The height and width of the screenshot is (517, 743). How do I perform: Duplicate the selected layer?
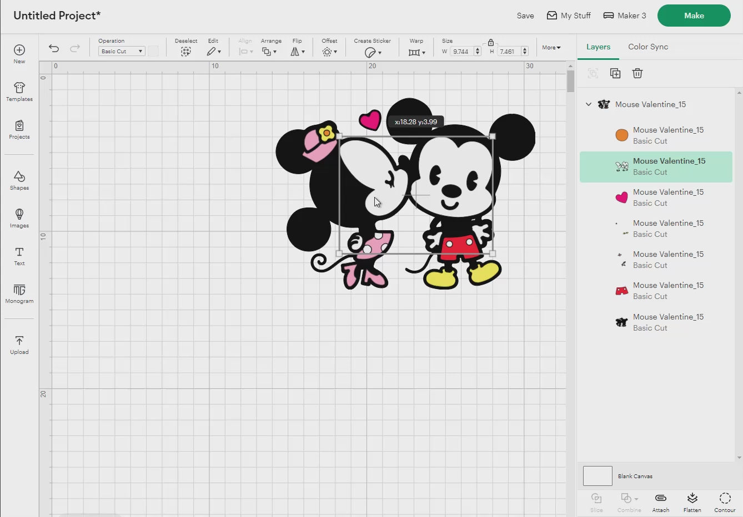click(x=615, y=73)
